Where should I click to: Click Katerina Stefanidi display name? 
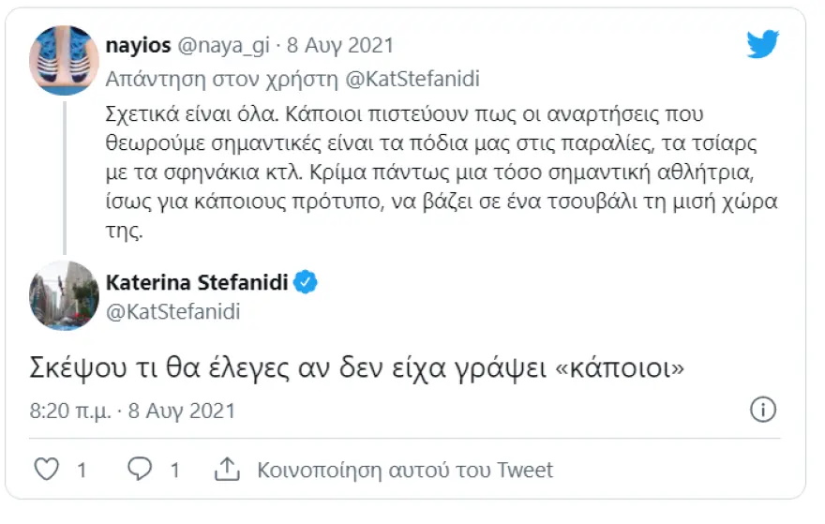tap(197, 282)
